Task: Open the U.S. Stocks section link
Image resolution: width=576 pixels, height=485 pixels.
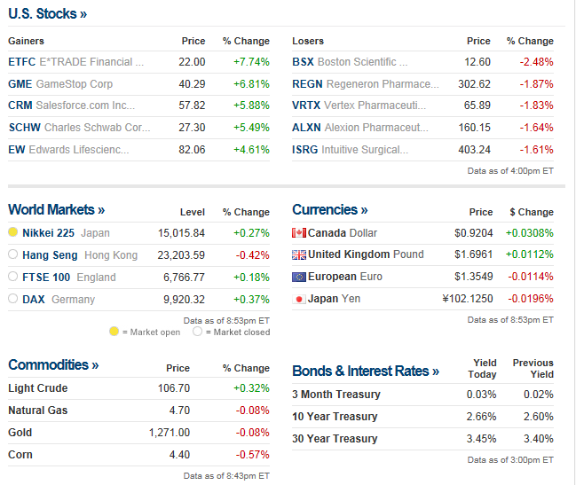Action: 47,14
